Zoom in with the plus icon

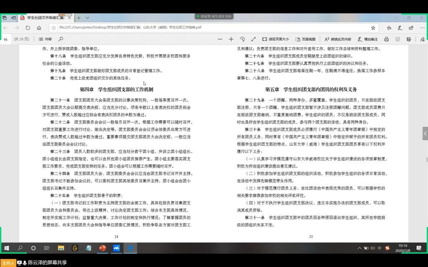tap(231, 39)
